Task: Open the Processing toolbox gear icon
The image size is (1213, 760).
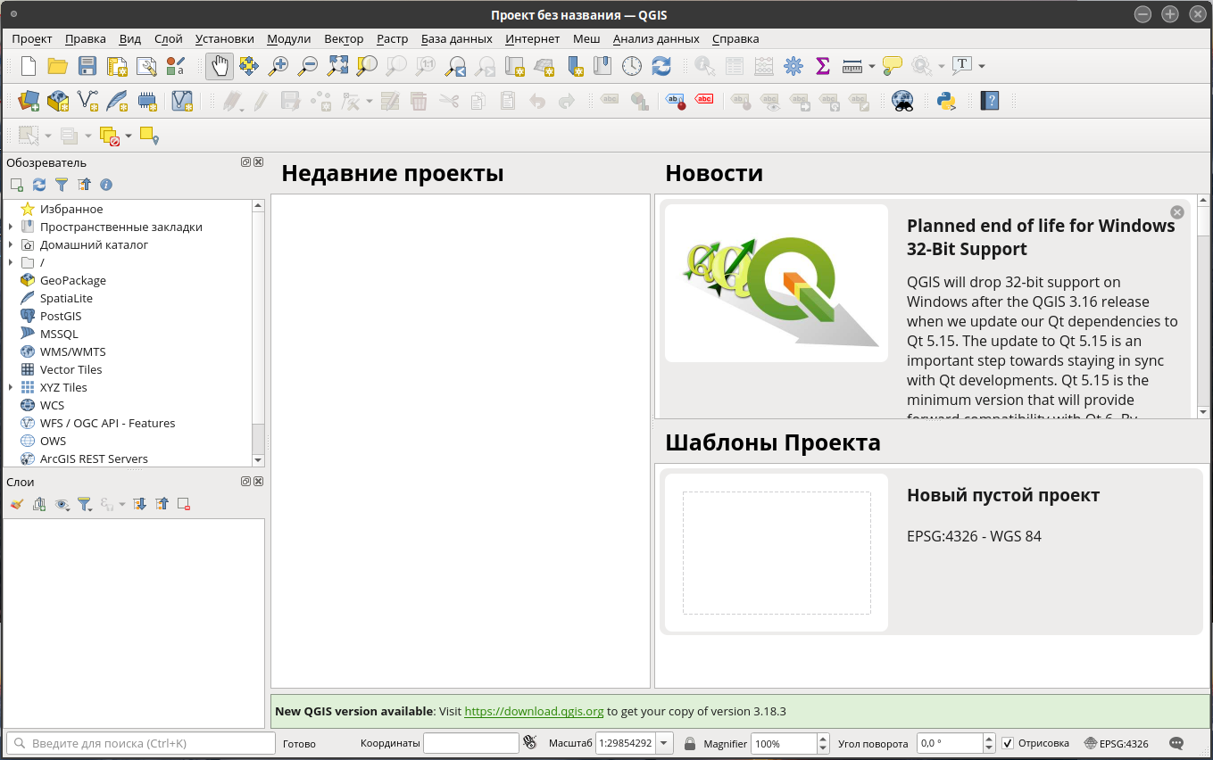Action: click(793, 66)
